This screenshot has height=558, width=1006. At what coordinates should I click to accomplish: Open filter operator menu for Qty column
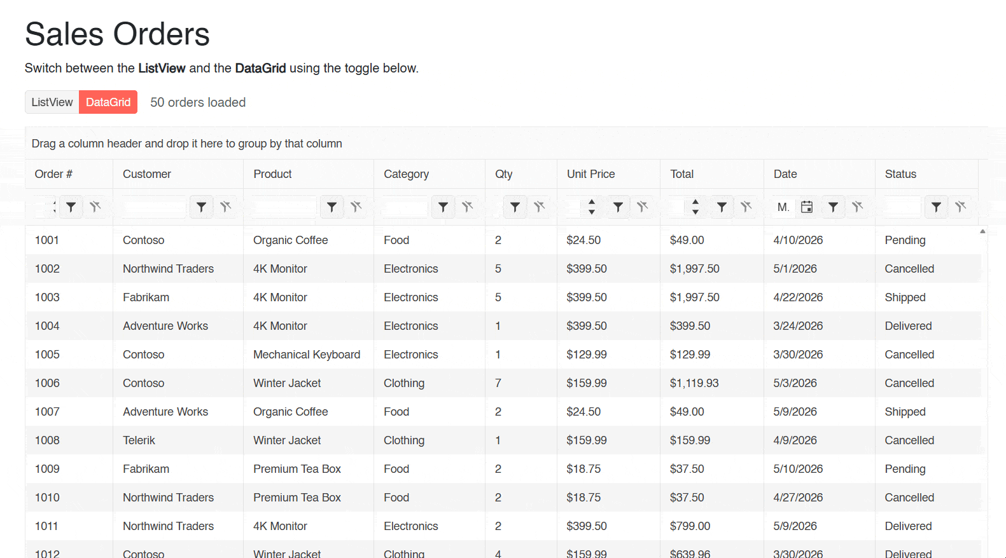515,207
